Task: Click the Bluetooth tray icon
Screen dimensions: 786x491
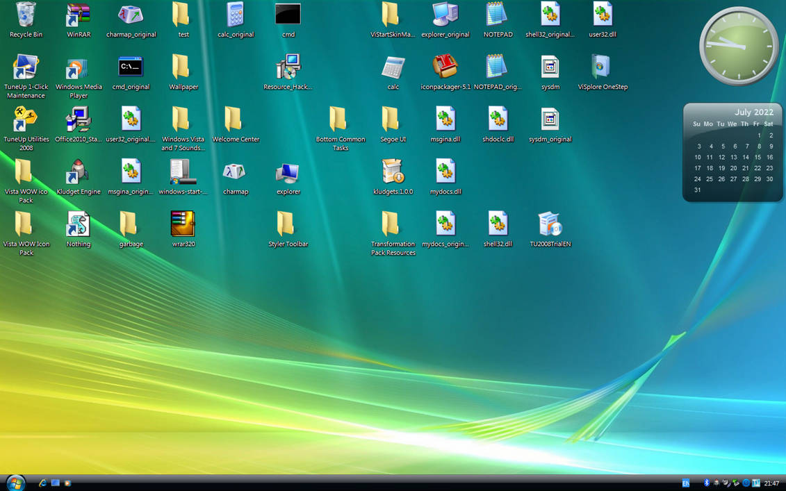Action: (707, 482)
